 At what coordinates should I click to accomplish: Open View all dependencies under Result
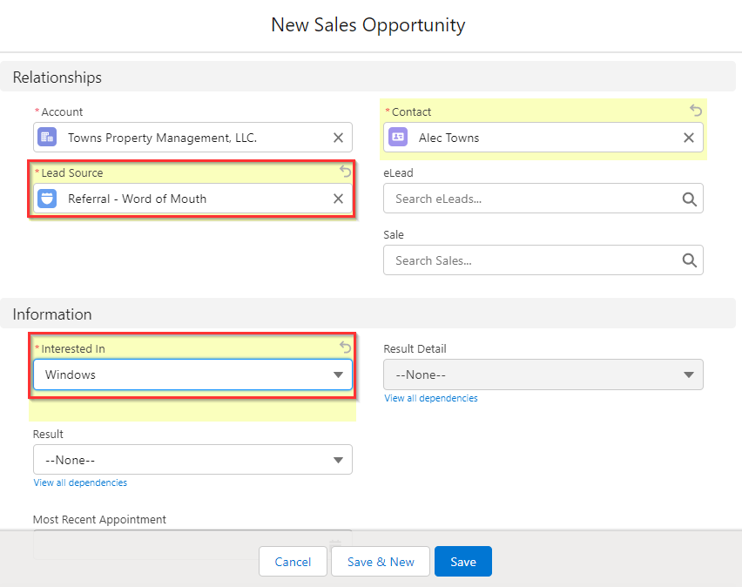tap(80, 482)
